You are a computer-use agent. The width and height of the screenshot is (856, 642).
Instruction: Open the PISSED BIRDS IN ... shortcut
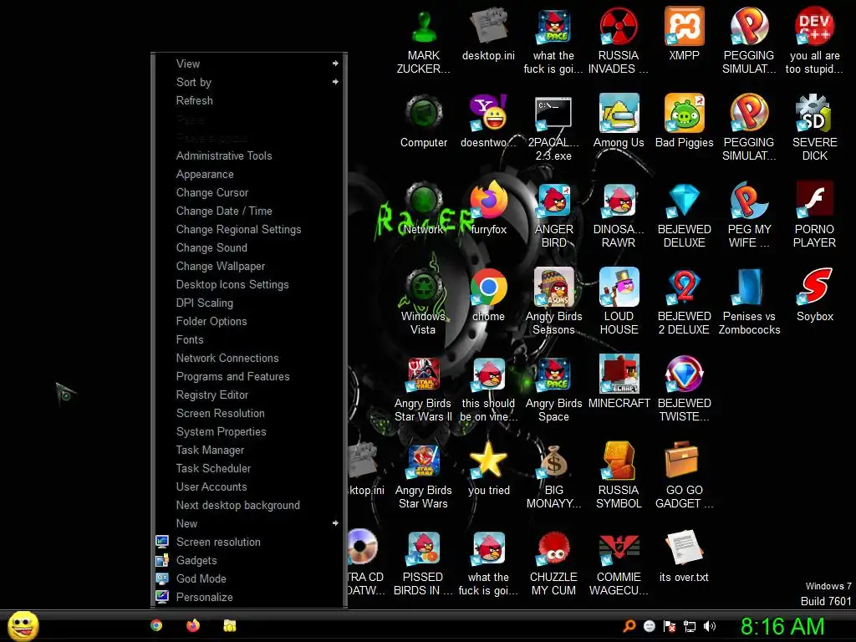424,563
